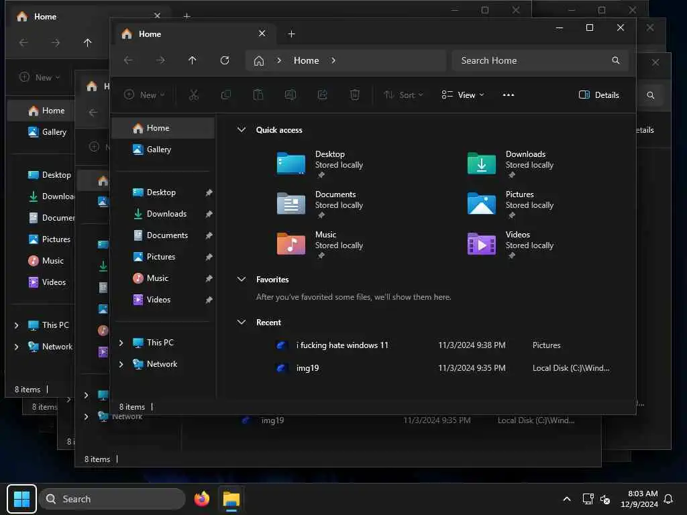Viewport: 687px width, 515px height.
Task: Go up one level in back-left window
Action: pos(88,42)
